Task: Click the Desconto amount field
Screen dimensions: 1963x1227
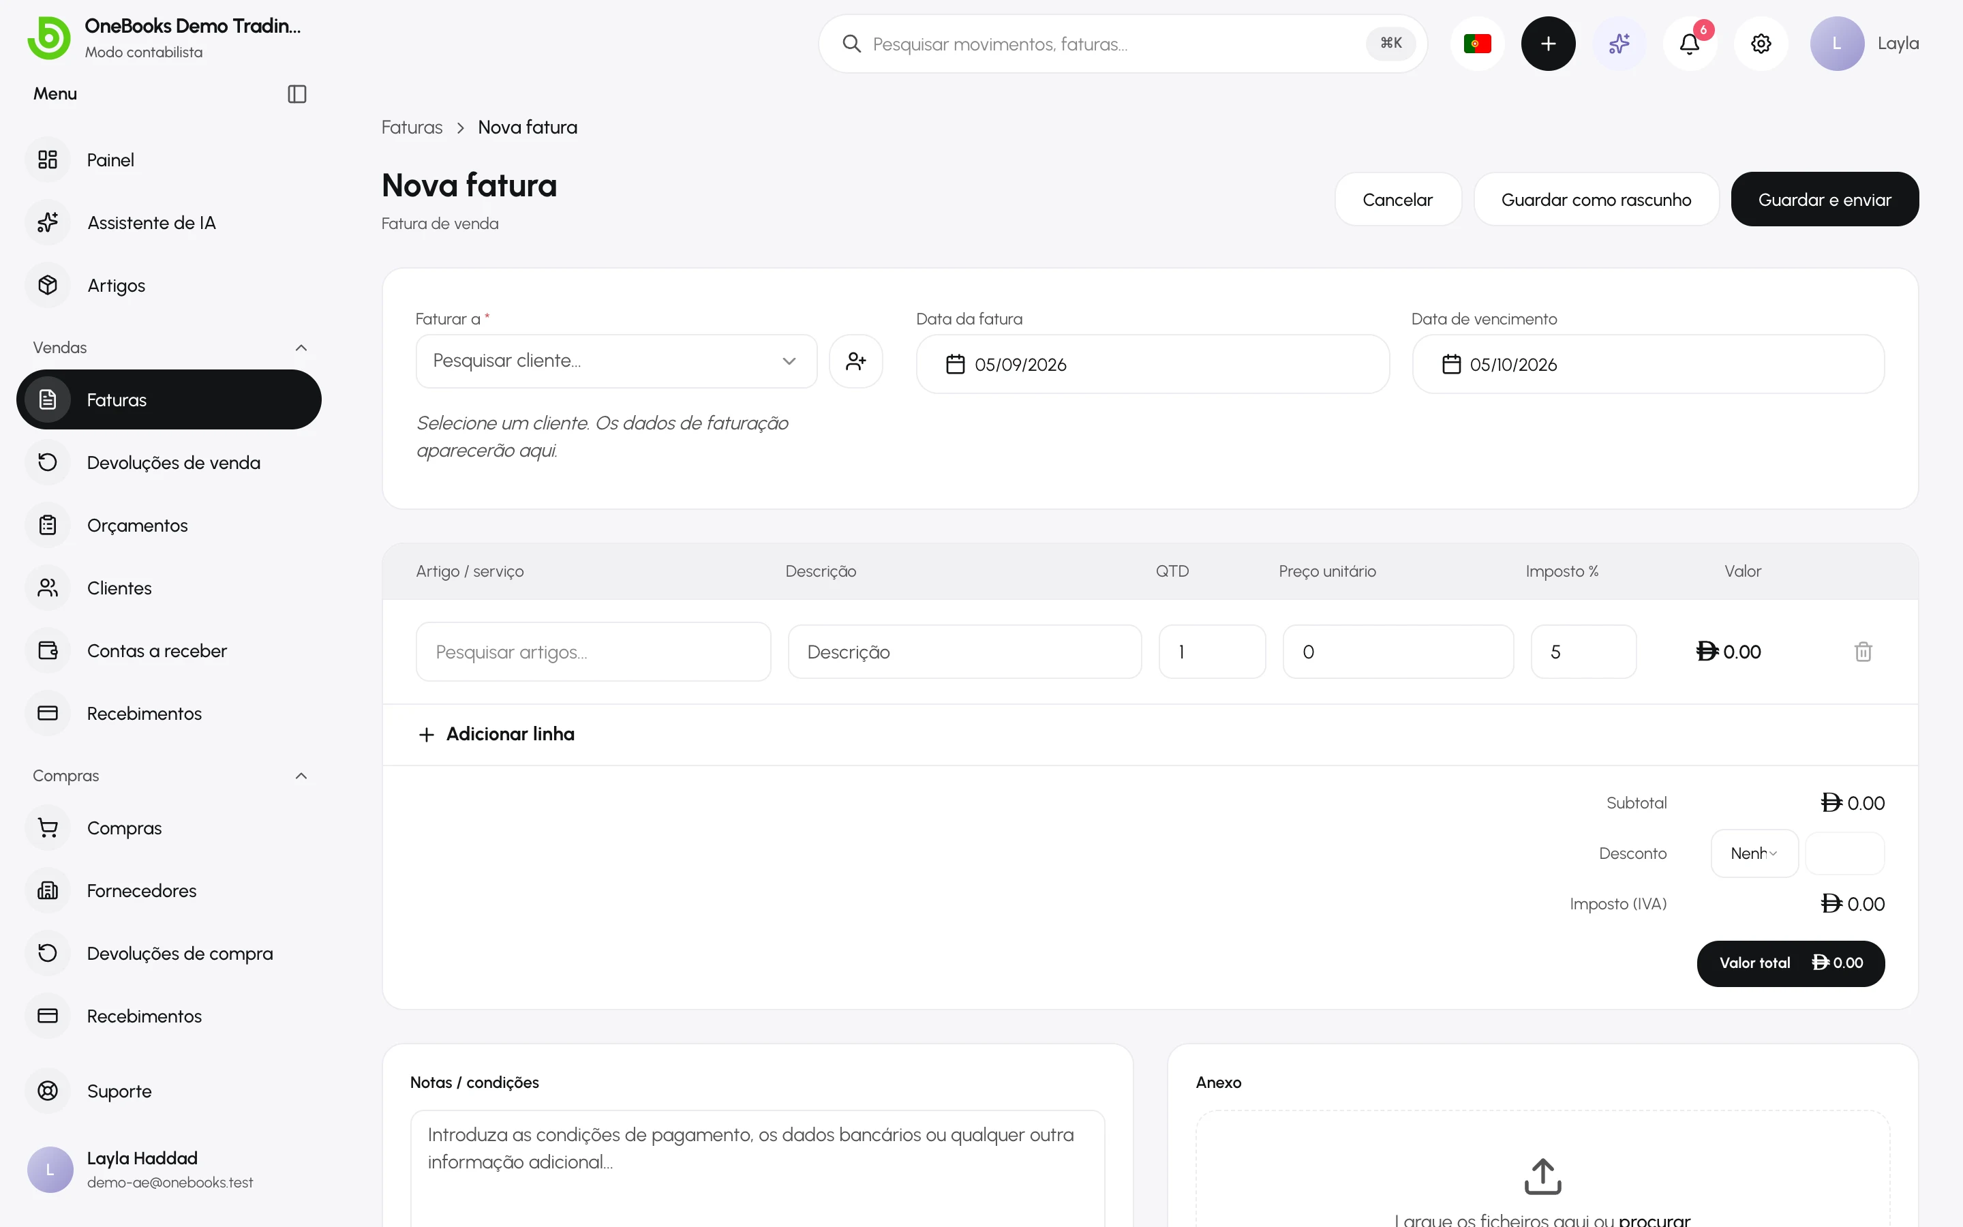Action: tap(1844, 853)
